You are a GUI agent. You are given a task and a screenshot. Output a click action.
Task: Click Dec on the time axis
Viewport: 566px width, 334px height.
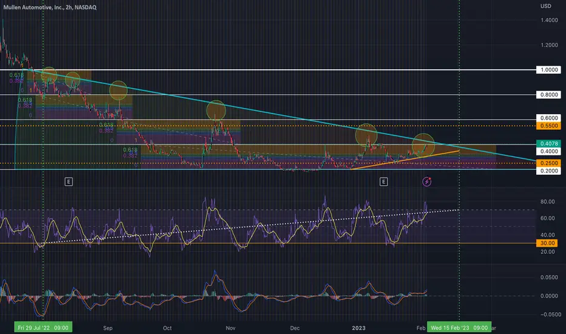coord(295,328)
